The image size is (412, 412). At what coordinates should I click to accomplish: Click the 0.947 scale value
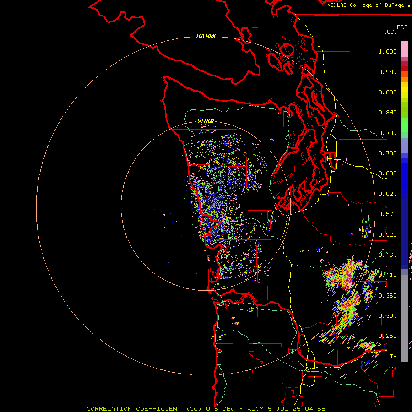pyautogui.click(x=388, y=72)
